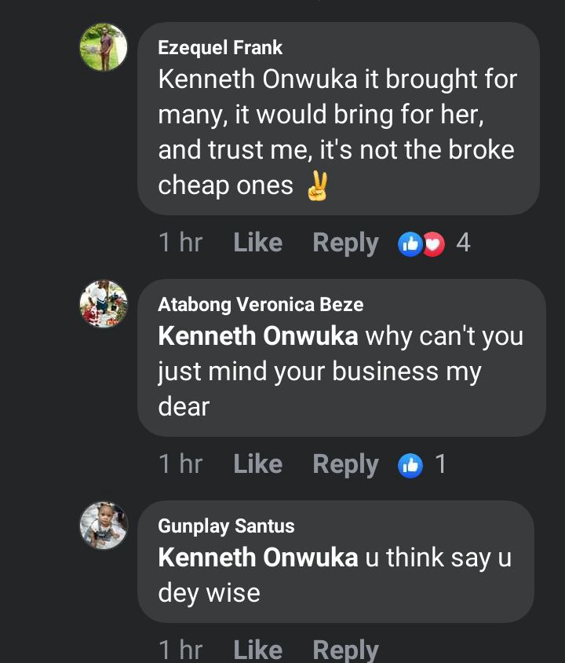
Task: Like Atabong Veronica Beze's comment
Action: (x=257, y=465)
